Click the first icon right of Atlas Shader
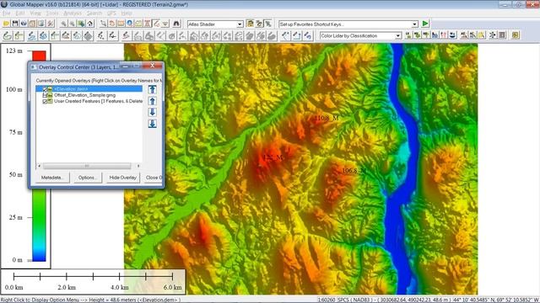 [x=251, y=24]
